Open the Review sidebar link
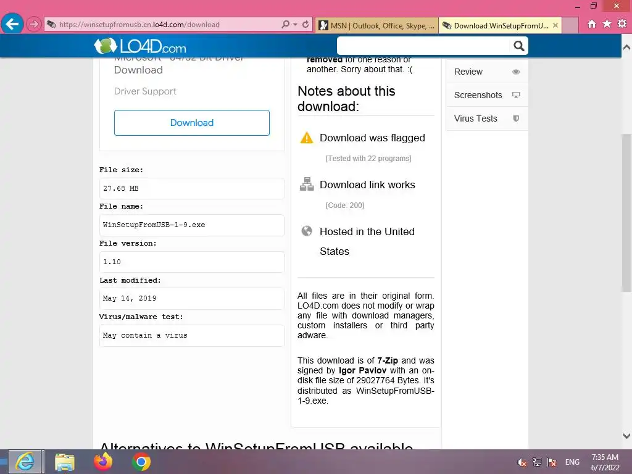This screenshot has height=474, width=632. pos(487,72)
